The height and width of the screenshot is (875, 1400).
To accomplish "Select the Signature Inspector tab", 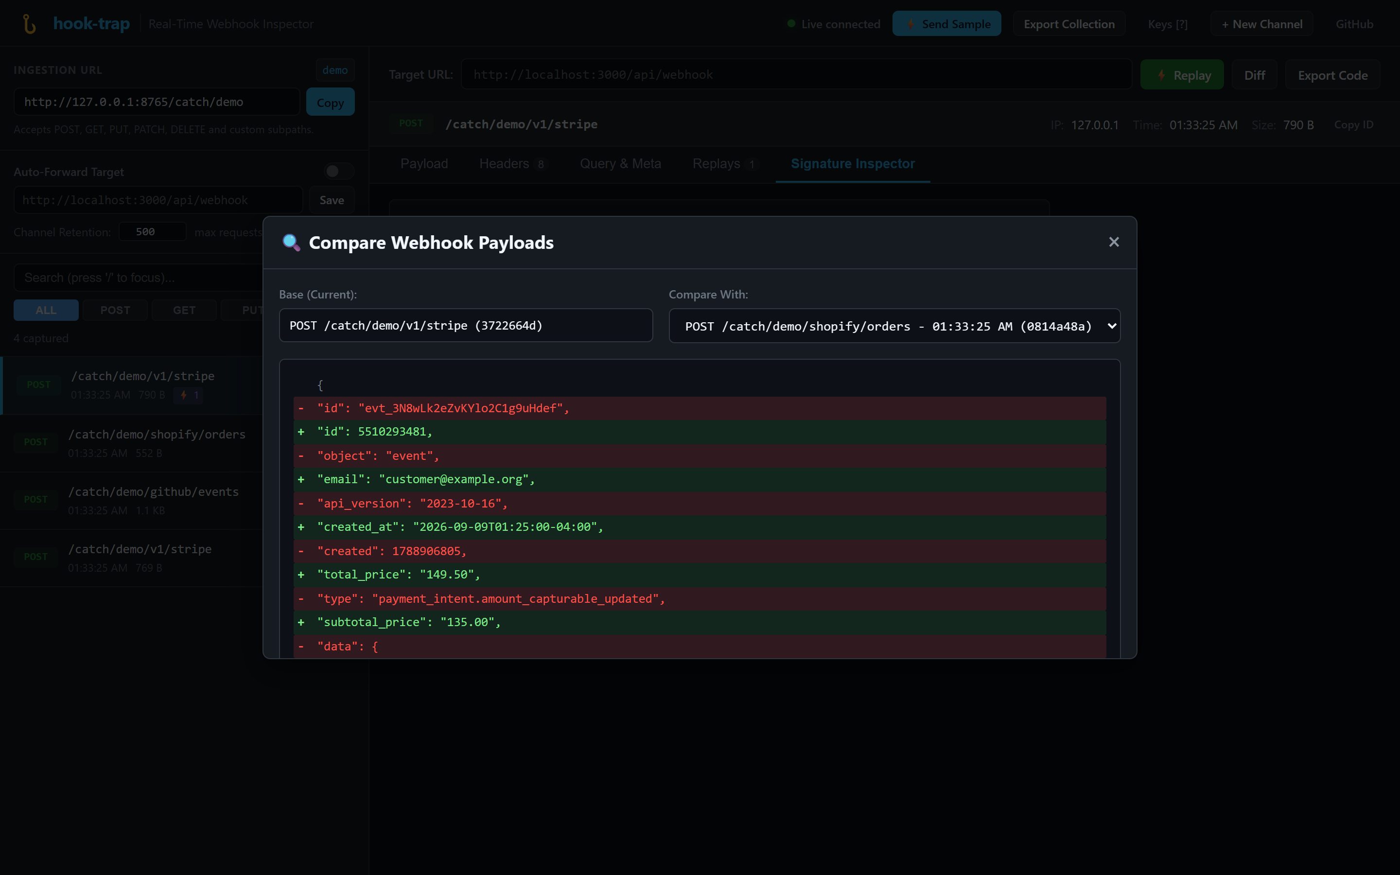I will [x=853, y=164].
